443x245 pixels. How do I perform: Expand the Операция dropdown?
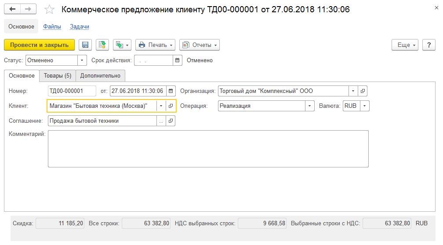[310, 106]
